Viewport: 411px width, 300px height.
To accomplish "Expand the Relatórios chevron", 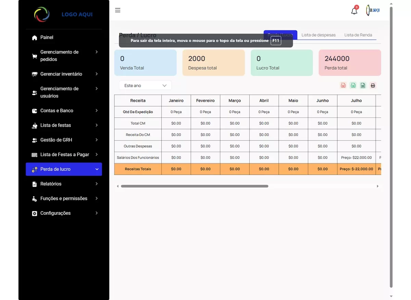I will 97,184.
